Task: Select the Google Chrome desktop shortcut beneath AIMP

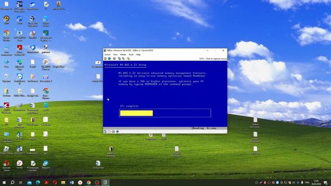Action: click(7, 36)
